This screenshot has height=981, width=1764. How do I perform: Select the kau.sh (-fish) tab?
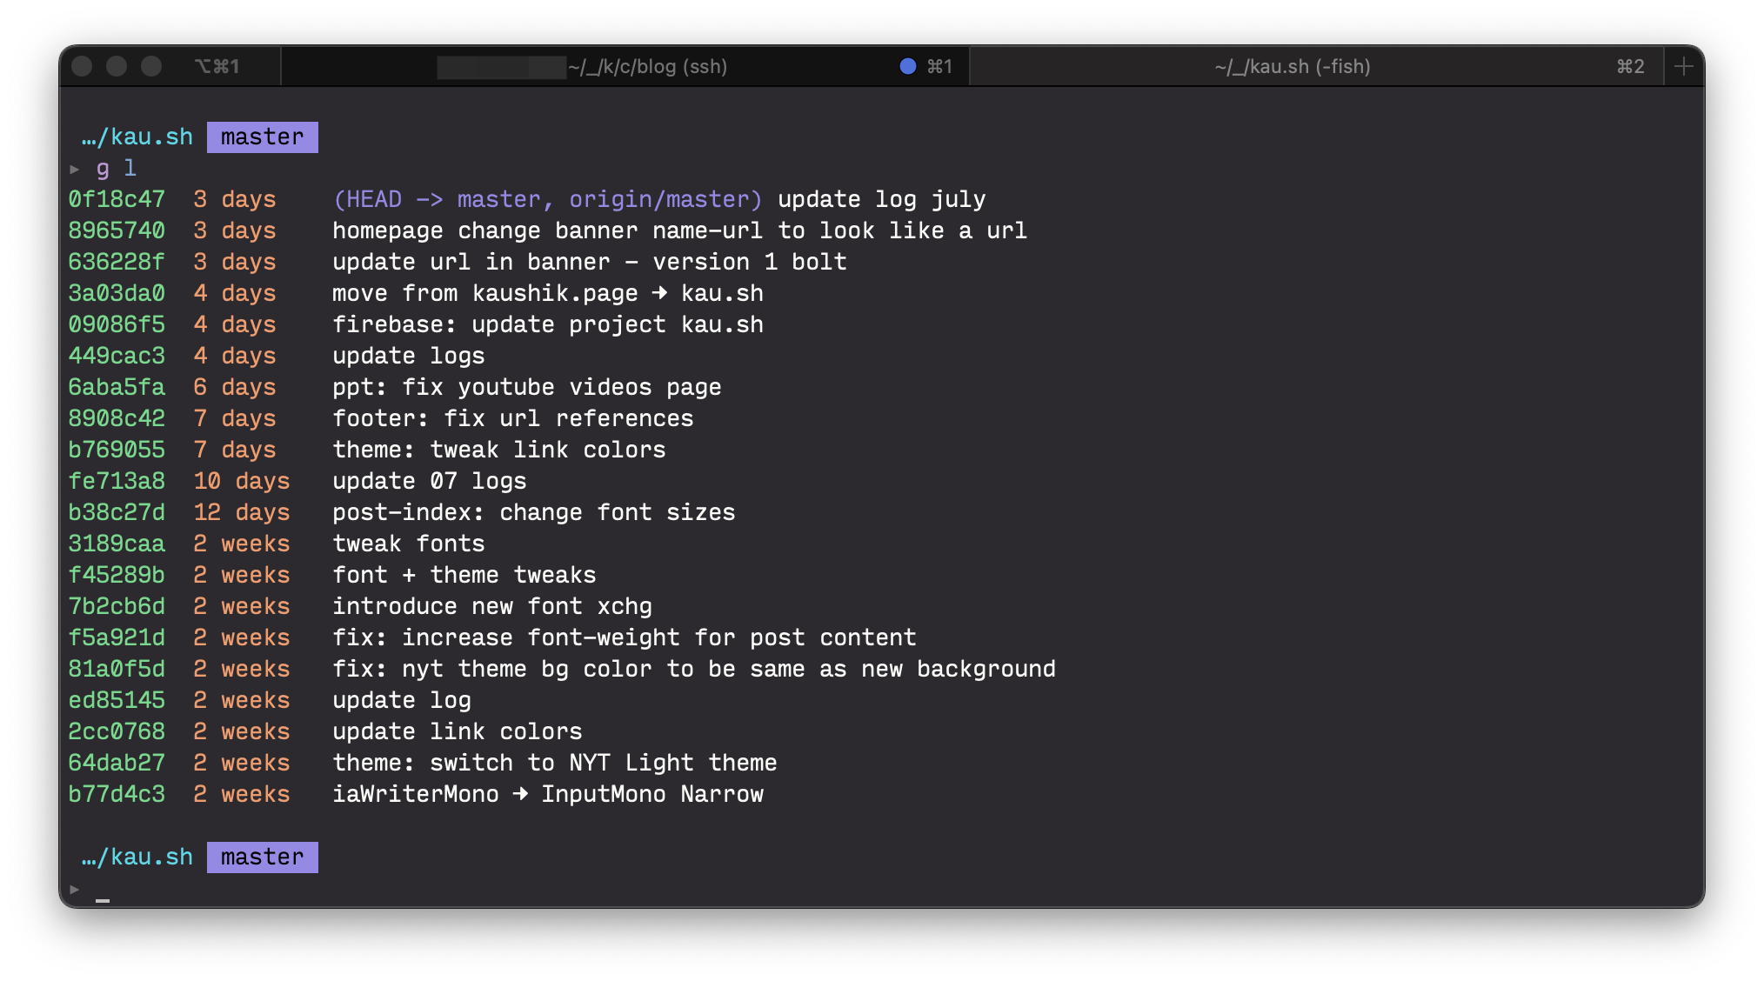coord(1292,65)
